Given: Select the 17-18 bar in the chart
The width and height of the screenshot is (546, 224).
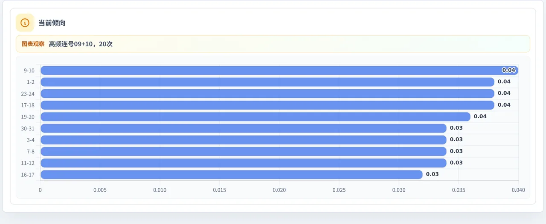Looking at the screenshot, I should pyautogui.click(x=267, y=105).
